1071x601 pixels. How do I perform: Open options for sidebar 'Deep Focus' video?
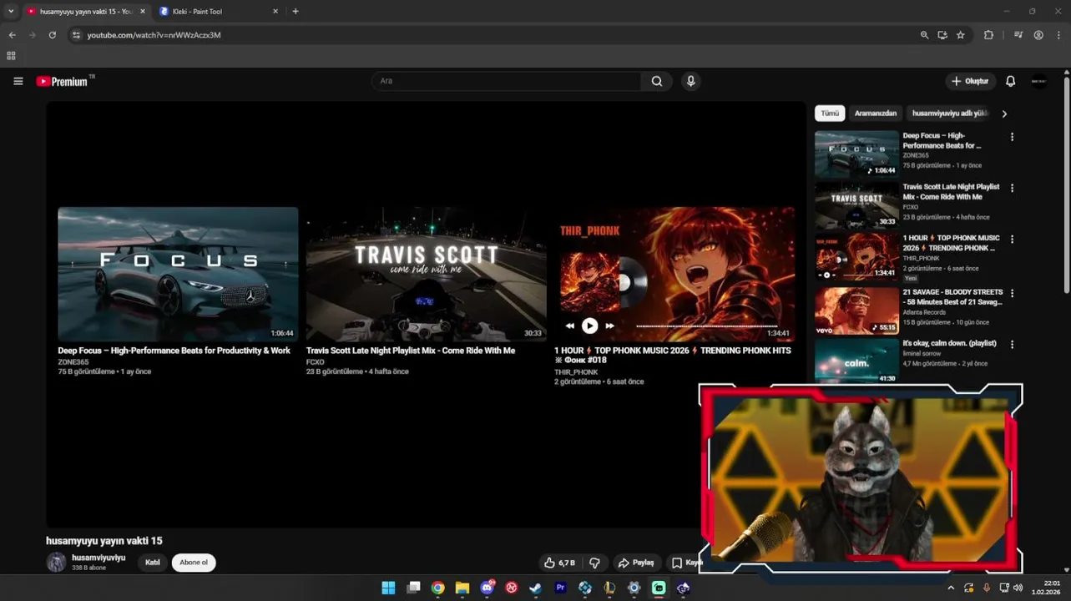tap(1013, 137)
